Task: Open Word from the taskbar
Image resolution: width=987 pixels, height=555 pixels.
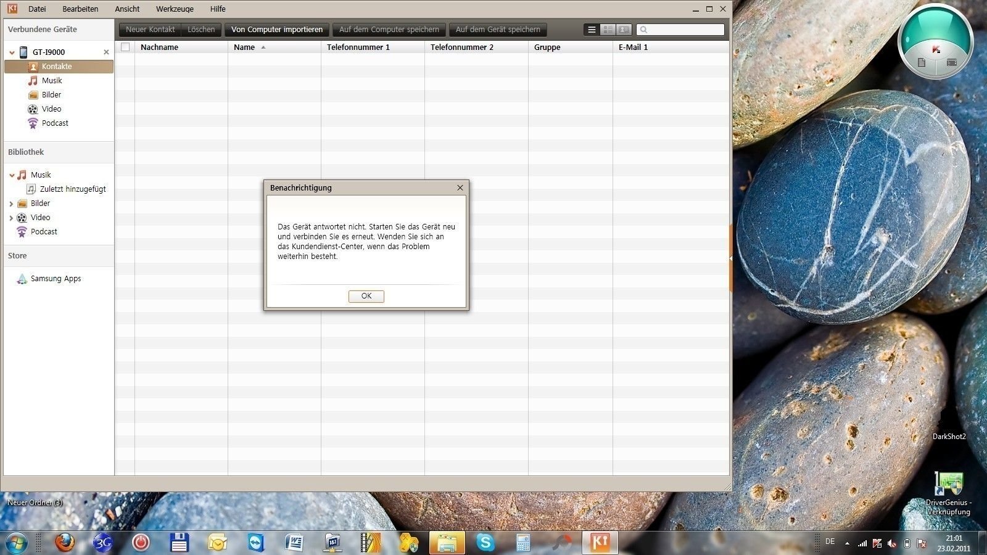Action: [x=294, y=543]
